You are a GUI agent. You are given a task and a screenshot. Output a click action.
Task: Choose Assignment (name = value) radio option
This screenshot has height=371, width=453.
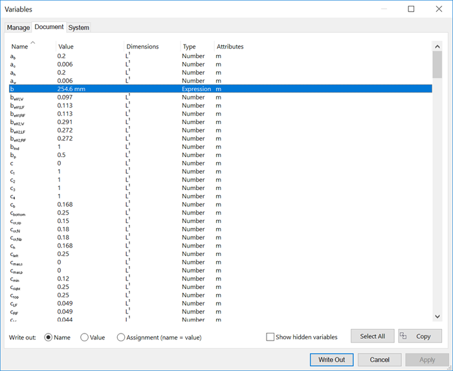[121, 337]
